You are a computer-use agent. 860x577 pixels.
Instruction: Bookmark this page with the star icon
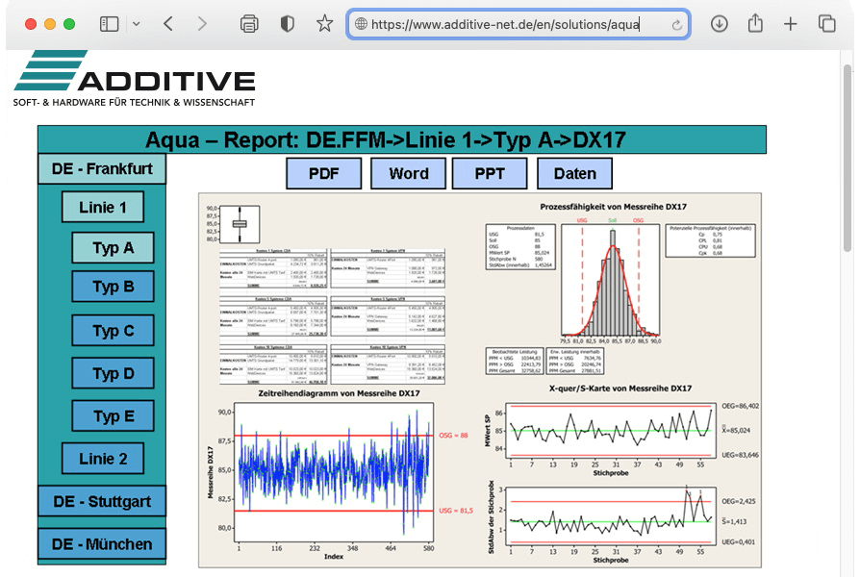[x=325, y=24]
